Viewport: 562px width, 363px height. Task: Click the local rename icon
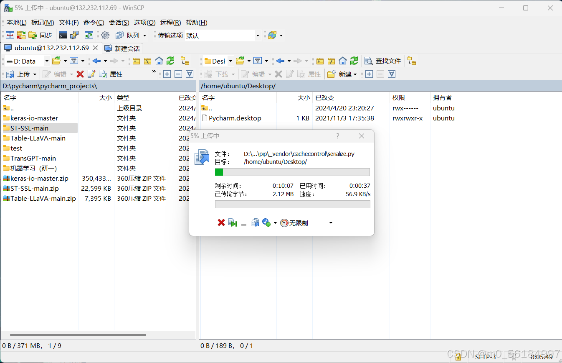click(91, 74)
